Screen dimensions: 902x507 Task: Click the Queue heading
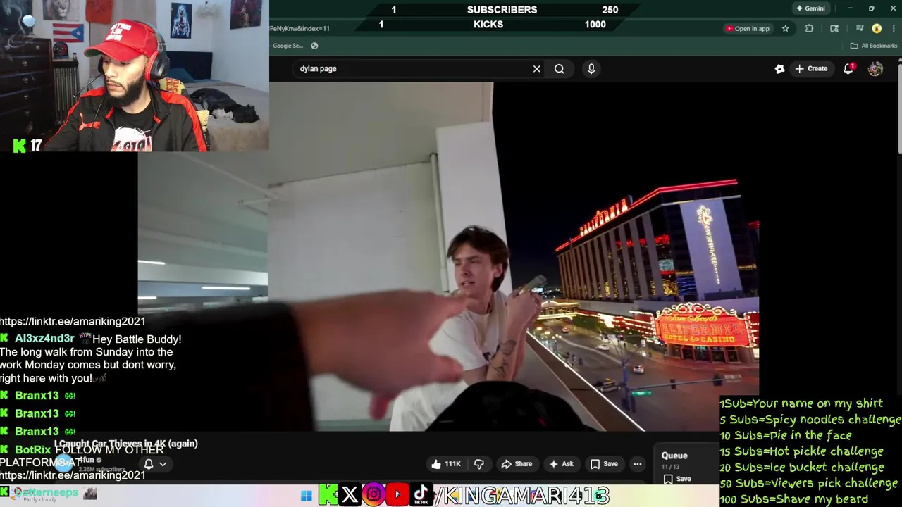(x=674, y=456)
